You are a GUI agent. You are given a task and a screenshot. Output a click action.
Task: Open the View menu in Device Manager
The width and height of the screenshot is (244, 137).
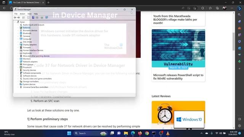[29, 14]
